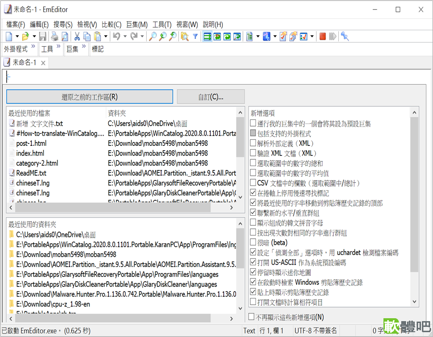Select the 未命名-1 document tab
Viewport: 433px width, 337px height.
(x=25, y=63)
